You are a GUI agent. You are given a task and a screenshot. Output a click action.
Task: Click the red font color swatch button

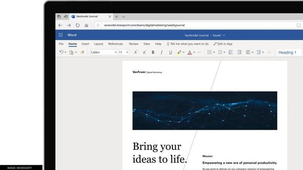(189, 52)
